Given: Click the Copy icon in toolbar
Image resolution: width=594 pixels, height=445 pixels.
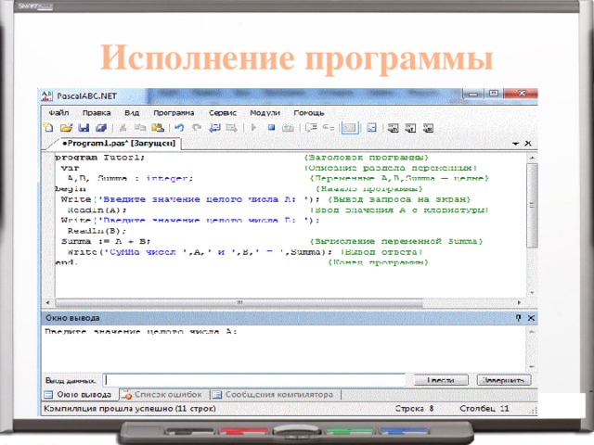Looking at the screenshot, I should pyautogui.click(x=140, y=128).
